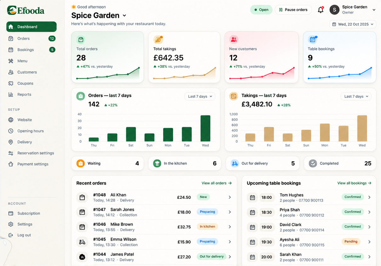Click Emma Wilson order name
The image size is (381, 266).
coord(123,239)
